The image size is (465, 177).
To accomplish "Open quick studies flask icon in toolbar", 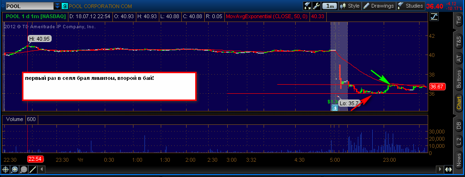I will [307, 6].
